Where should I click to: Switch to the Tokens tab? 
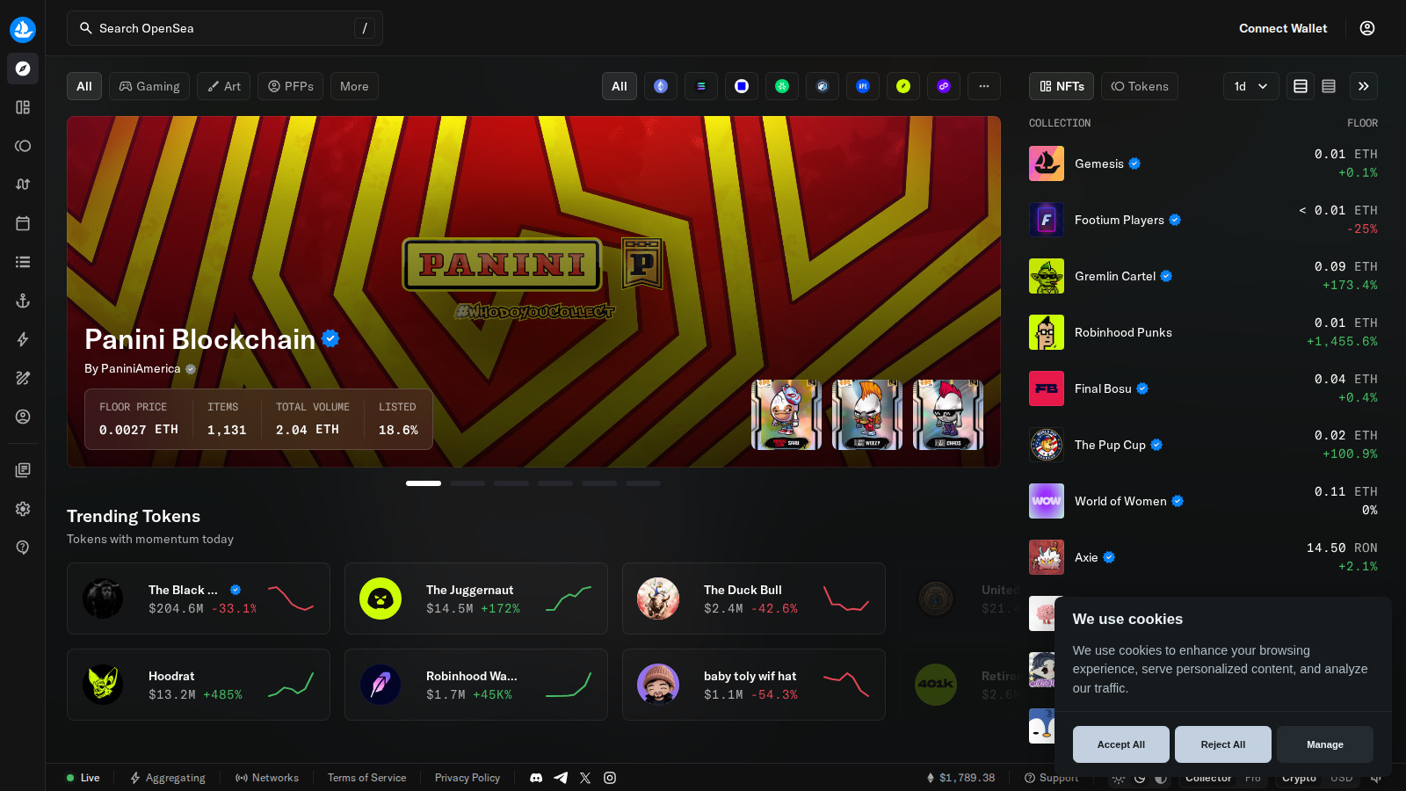[1140, 86]
